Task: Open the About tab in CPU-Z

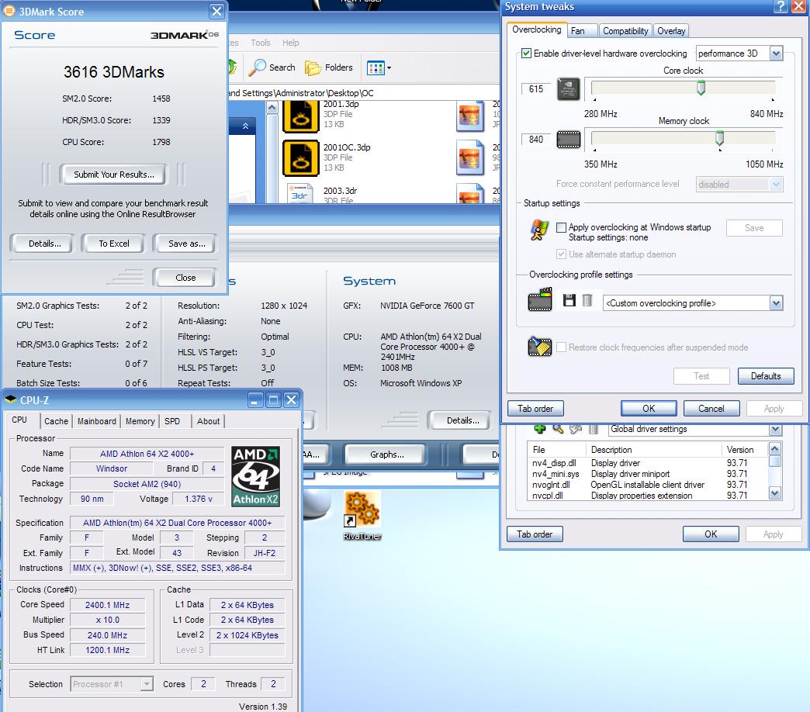Action: (x=208, y=421)
